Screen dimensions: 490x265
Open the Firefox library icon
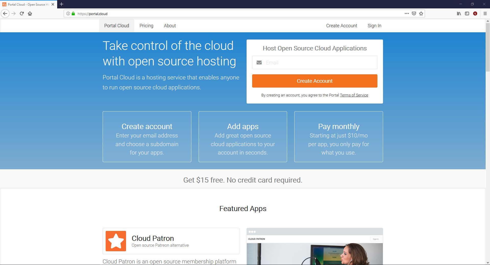pos(459,13)
